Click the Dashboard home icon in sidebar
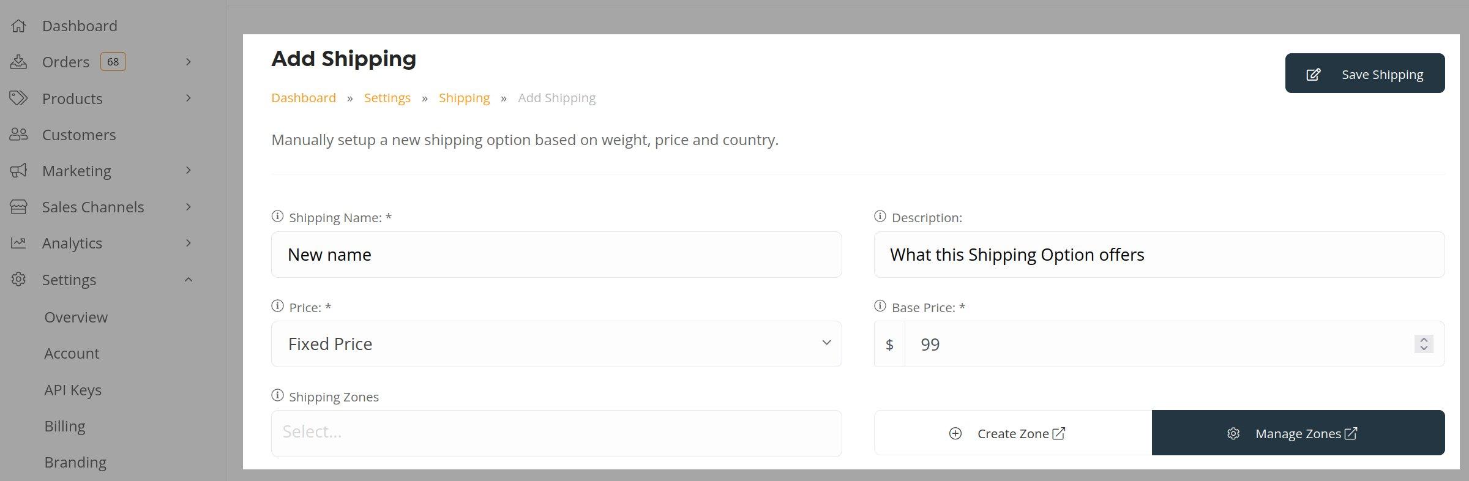This screenshot has width=1469, height=481. [x=18, y=26]
